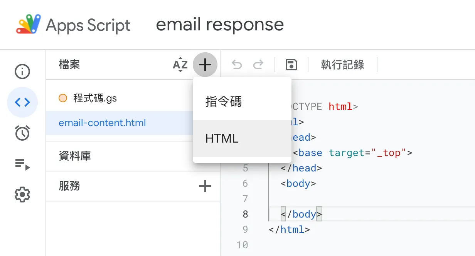The image size is (475, 256).
Task: Click the <base target="_top"> line
Action: pyautogui.click(x=352, y=153)
